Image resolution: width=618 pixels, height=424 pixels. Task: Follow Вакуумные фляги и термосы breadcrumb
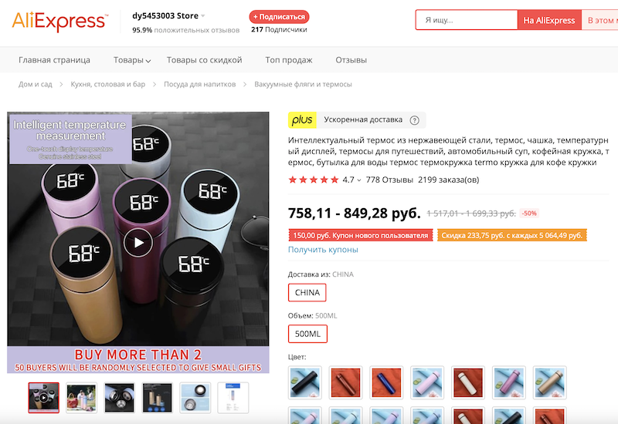[303, 84]
